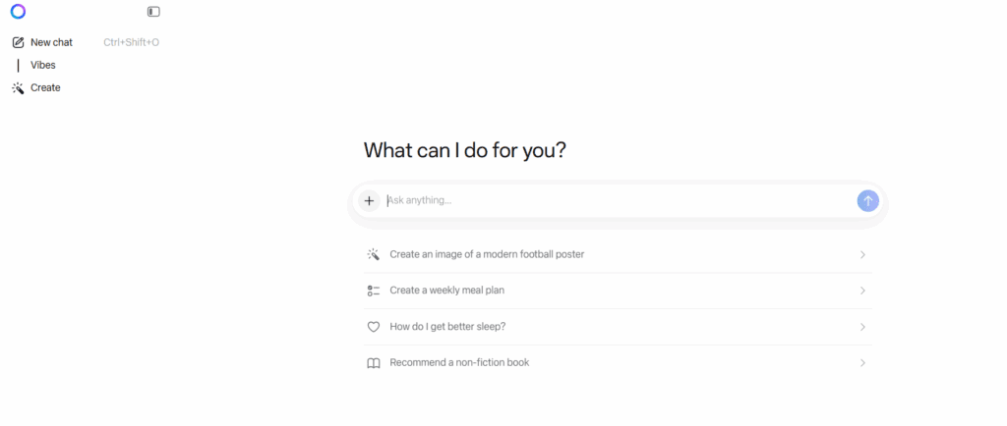Click the wand icon beside football poster

(x=374, y=254)
